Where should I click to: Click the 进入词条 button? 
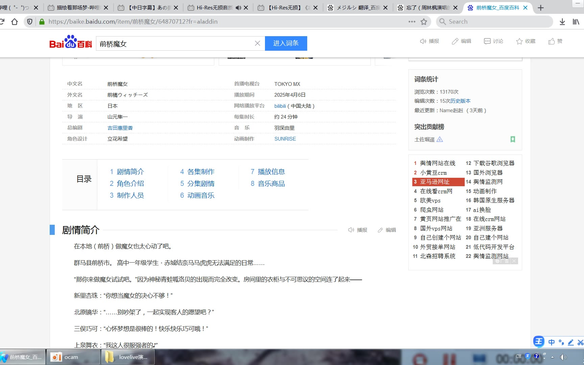(286, 43)
